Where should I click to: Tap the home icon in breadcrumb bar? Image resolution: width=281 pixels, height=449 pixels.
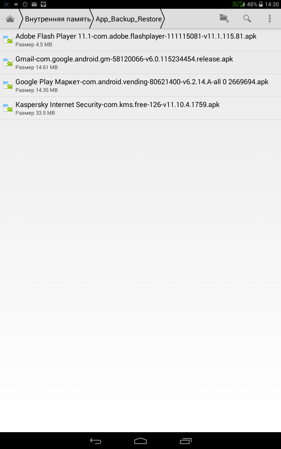tap(10, 19)
